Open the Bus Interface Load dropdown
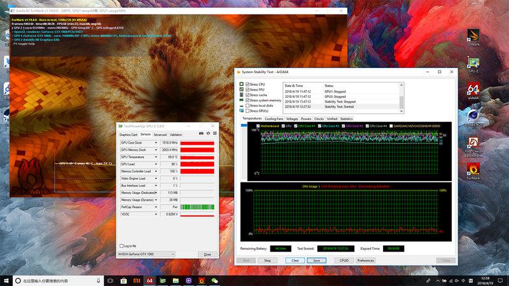 point(156,186)
